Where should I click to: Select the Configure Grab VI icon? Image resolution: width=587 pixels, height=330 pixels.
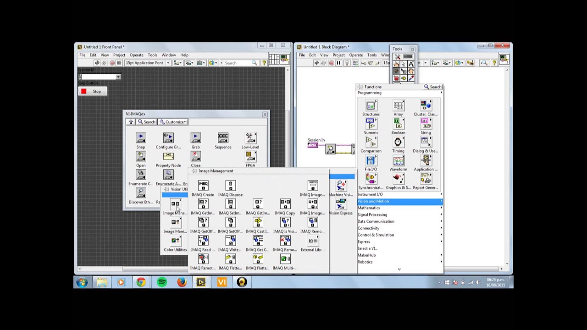coord(168,138)
